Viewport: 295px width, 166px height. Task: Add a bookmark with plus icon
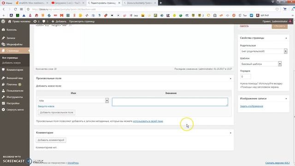pyautogui.click(x=3, y=15)
